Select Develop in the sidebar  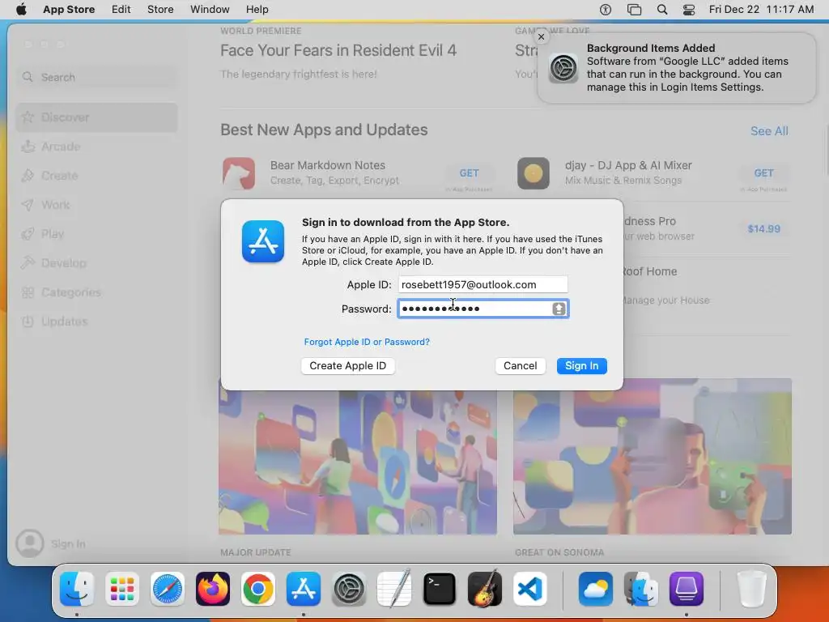[97, 263]
